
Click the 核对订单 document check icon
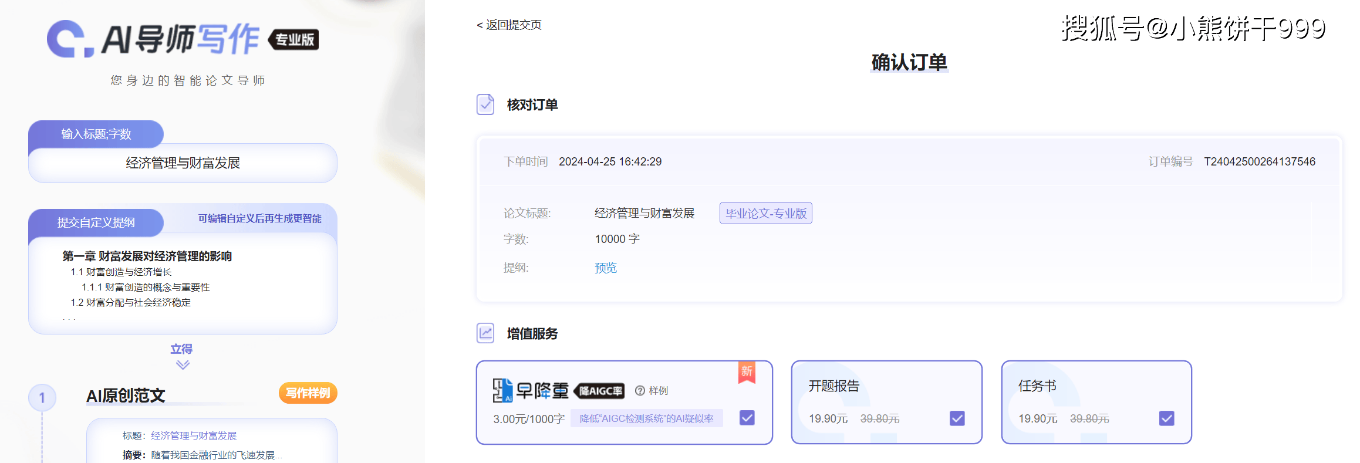[485, 104]
